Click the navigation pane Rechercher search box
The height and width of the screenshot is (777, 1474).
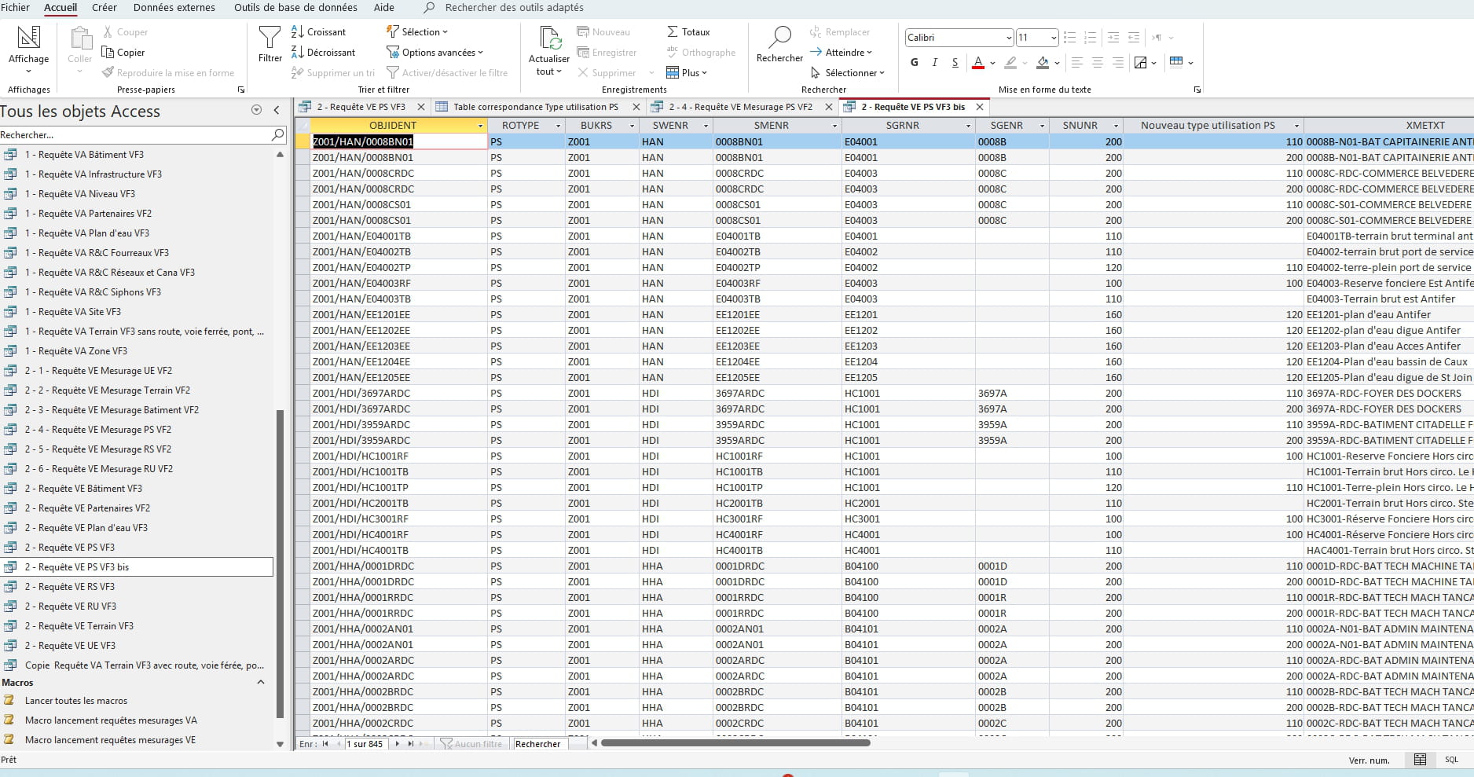134,135
